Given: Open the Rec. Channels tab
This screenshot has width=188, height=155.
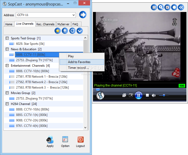Looking at the screenshot, I should [45, 24].
